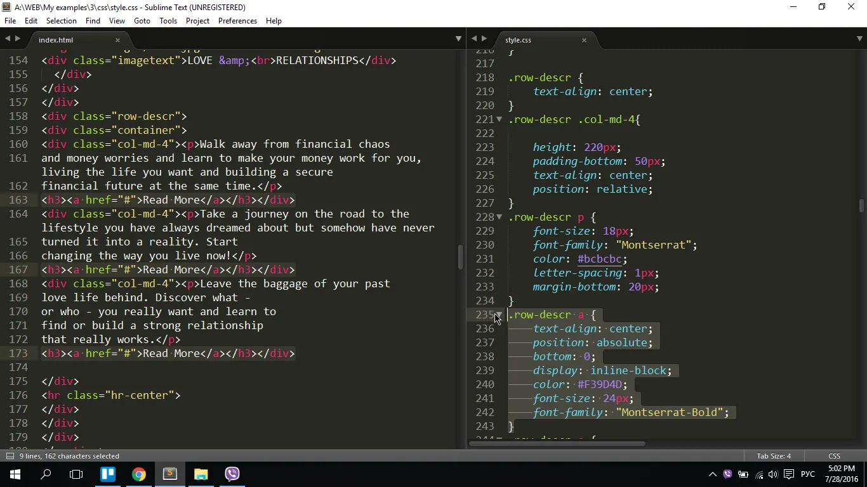The image size is (867, 487).
Task: Open the Windows Start menu
Action: (15, 474)
